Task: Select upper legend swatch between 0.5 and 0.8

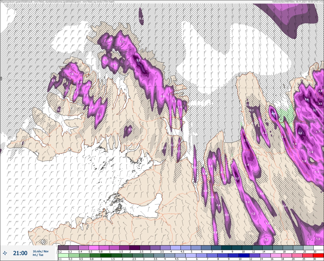Action: point(94,248)
